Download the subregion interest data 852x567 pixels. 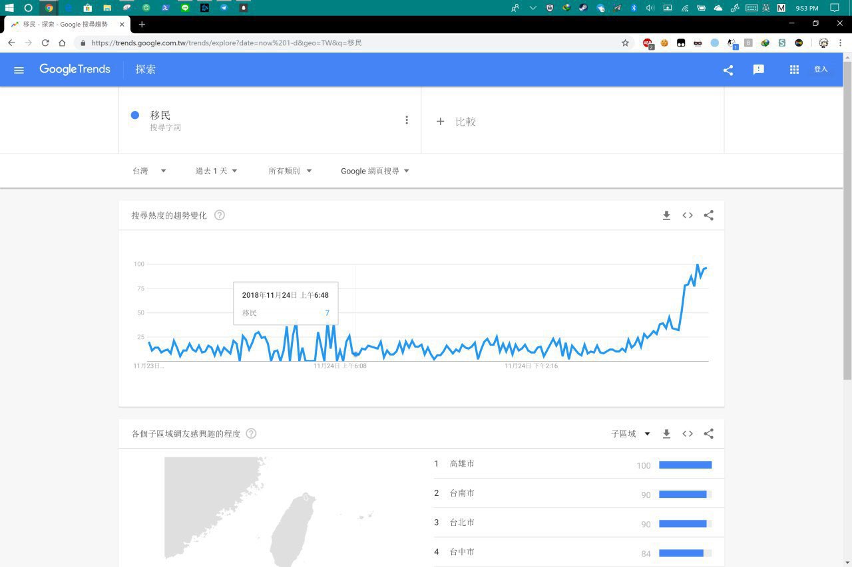click(666, 434)
